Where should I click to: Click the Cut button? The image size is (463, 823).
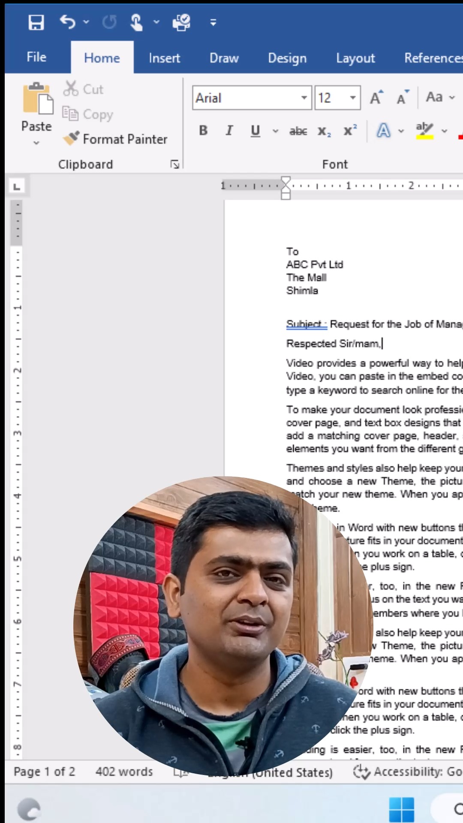tap(84, 89)
